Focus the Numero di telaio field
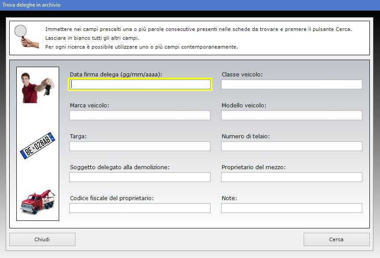This screenshot has height=258, width=380. point(292,146)
